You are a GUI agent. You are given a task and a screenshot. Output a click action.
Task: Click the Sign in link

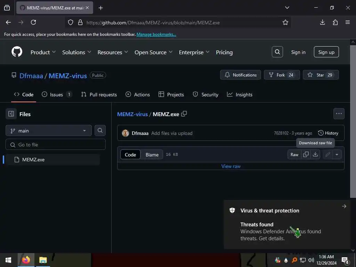tap(298, 52)
